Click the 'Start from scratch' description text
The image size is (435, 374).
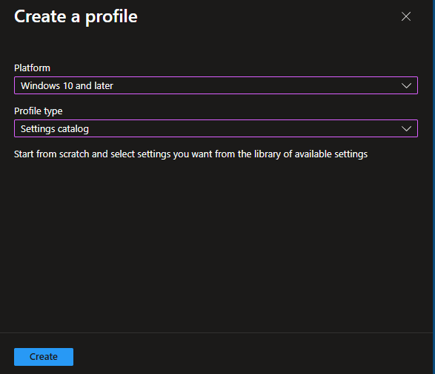tap(191, 154)
